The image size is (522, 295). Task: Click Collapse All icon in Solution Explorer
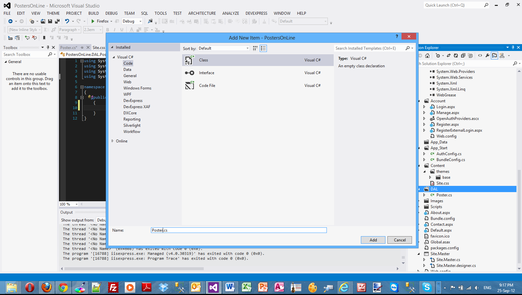pyautogui.click(x=463, y=56)
